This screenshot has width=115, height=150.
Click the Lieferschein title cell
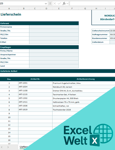(x=11, y=14)
